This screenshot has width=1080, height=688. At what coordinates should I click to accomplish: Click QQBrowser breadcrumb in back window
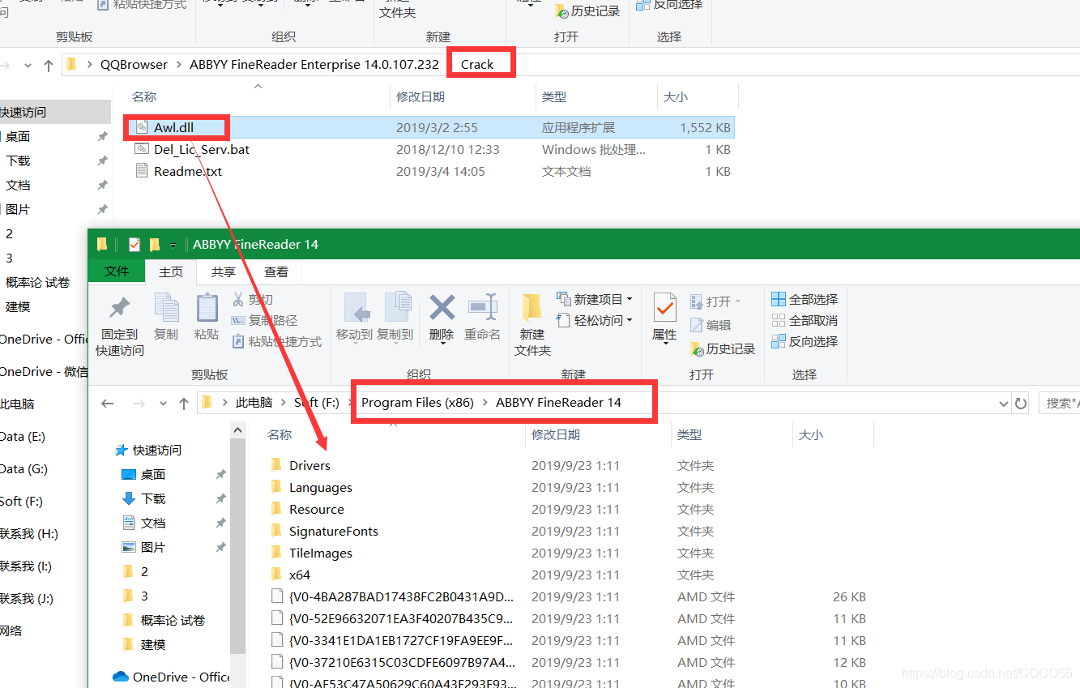click(134, 64)
